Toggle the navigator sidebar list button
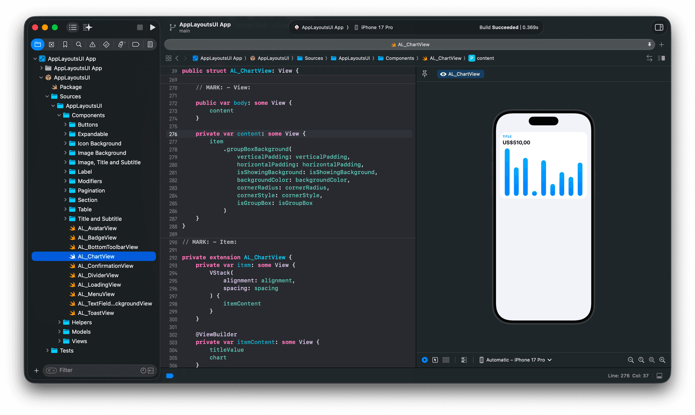The height and width of the screenshot is (415, 695). click(x=73, y=27)
